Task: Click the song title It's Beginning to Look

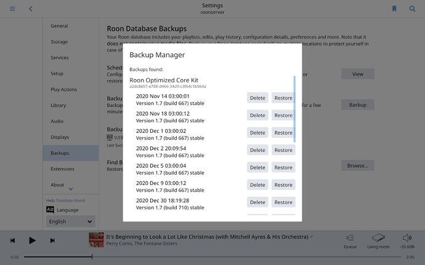Action: 207,237
